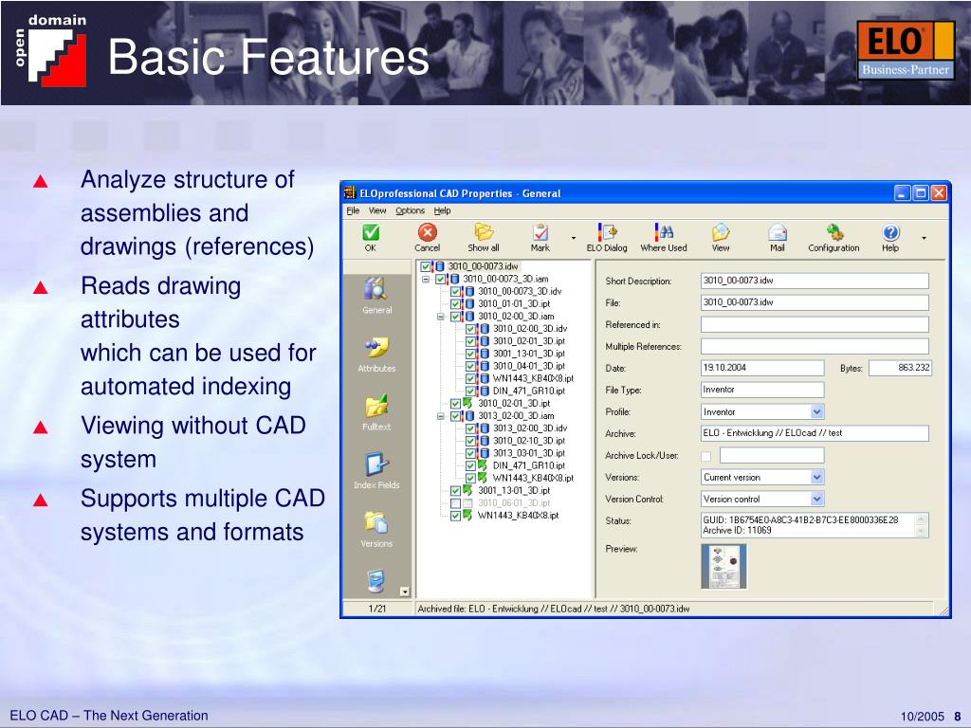Screen dimensions: 971x728
Task: Open the Configuration toolbar icon
Action: 834,232
